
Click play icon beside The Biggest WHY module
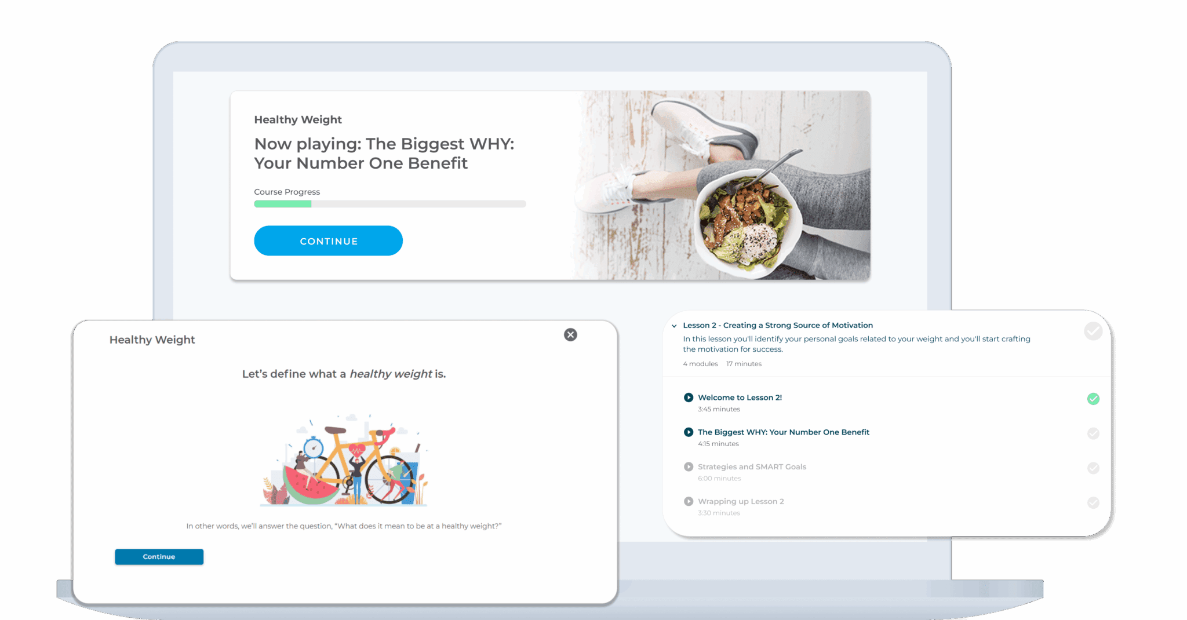688,432
